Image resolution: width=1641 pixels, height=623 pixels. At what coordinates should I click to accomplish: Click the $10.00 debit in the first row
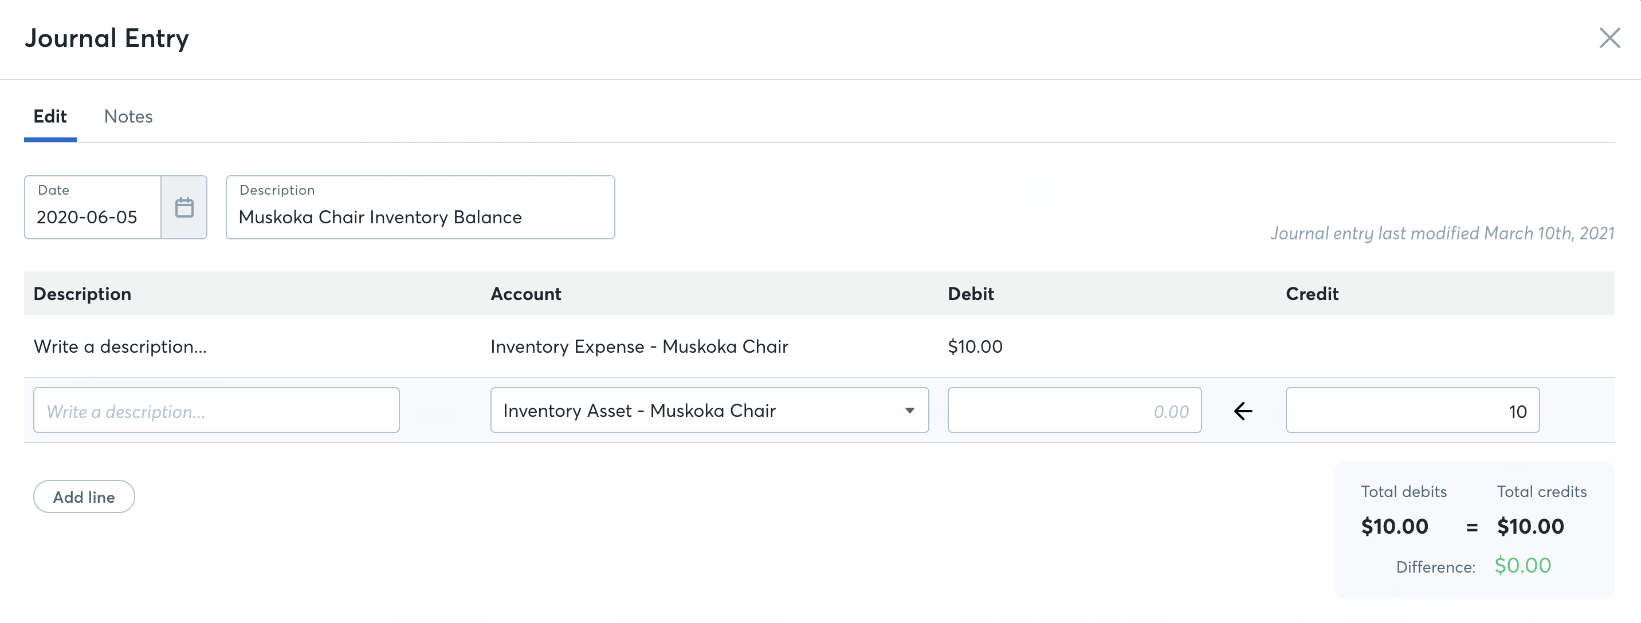coord(975,347)
